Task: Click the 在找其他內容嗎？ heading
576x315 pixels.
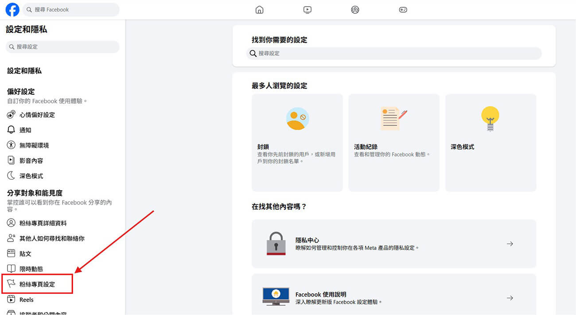Action: coord(280,207)
